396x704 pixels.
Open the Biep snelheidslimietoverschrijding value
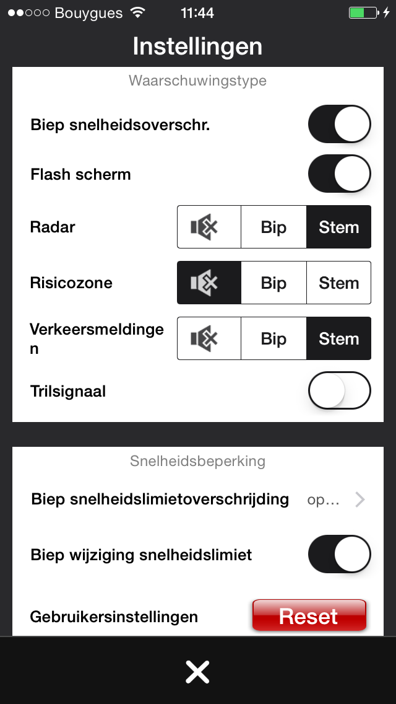point(323,500)
